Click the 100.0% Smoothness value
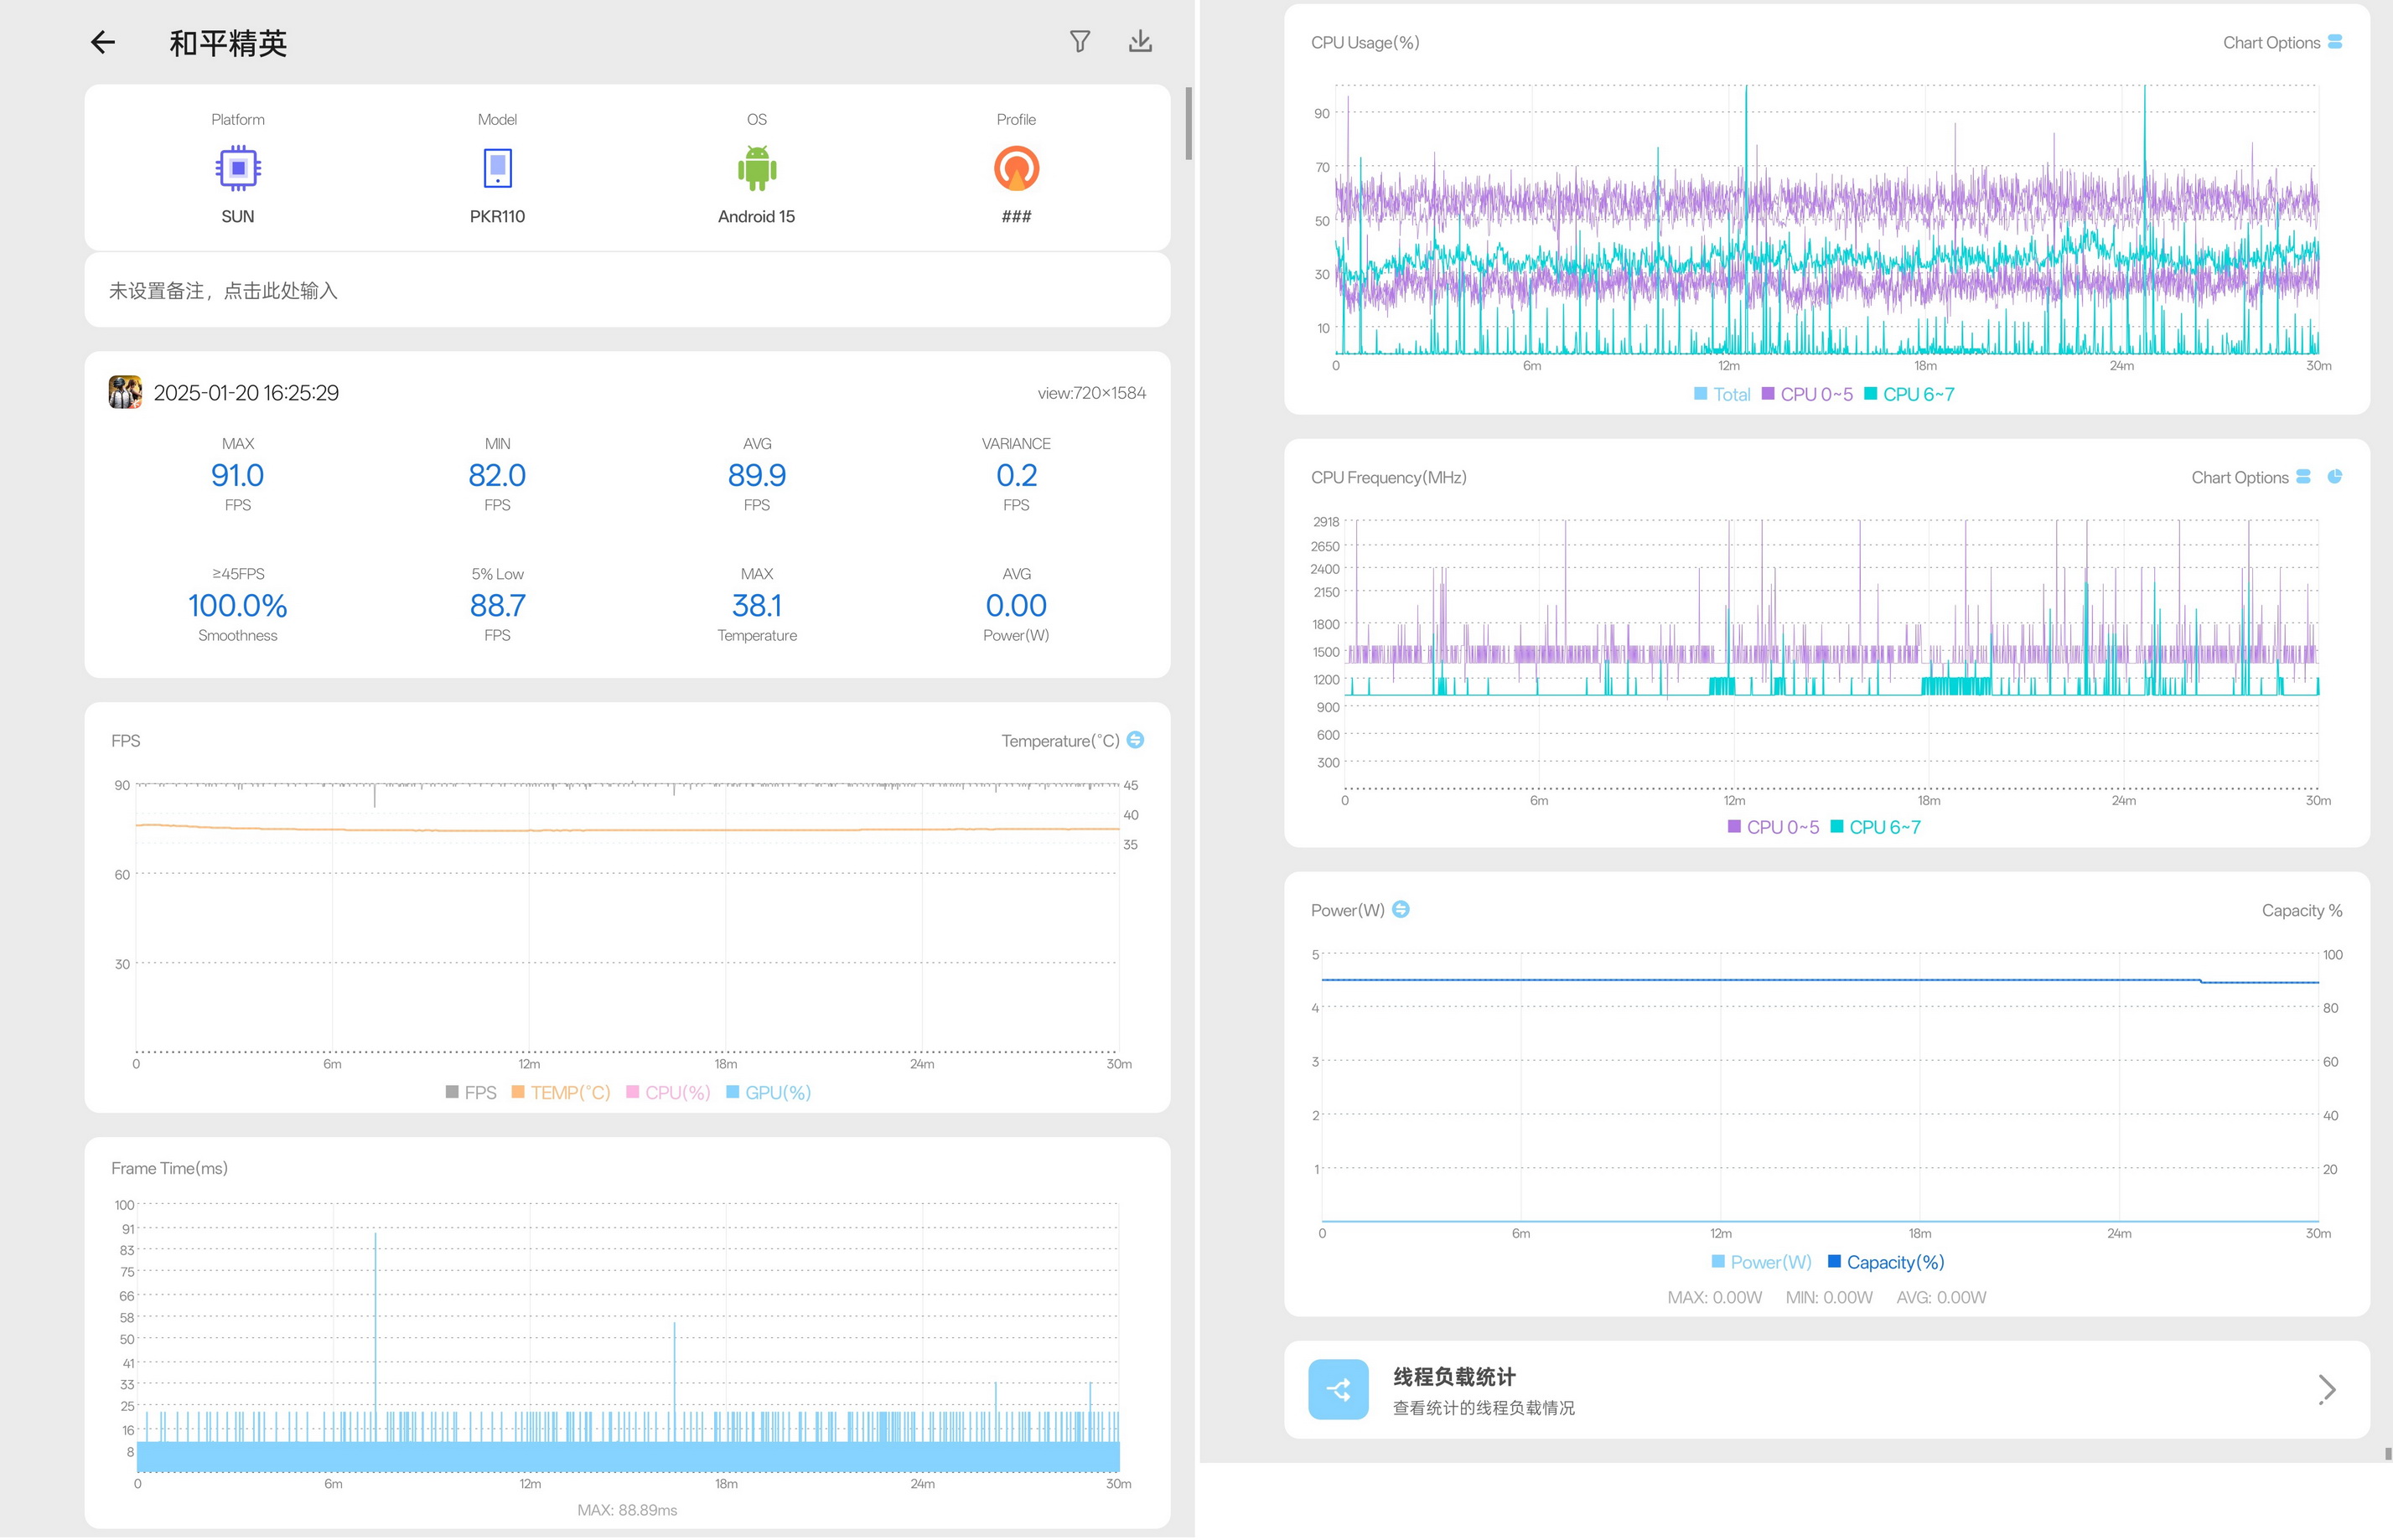Image resolution: width=2393 pixels, height=1540 pixels. 237,606
